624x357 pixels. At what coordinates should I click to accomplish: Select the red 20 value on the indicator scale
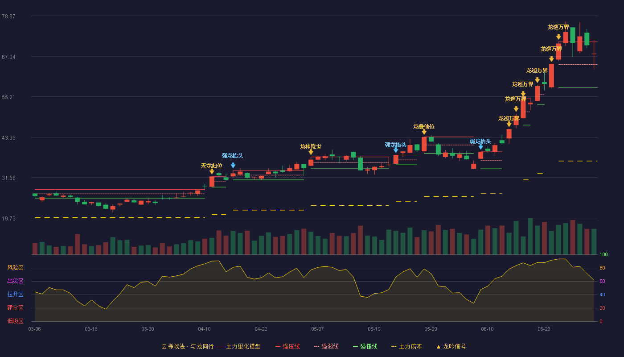pos(602,308)
